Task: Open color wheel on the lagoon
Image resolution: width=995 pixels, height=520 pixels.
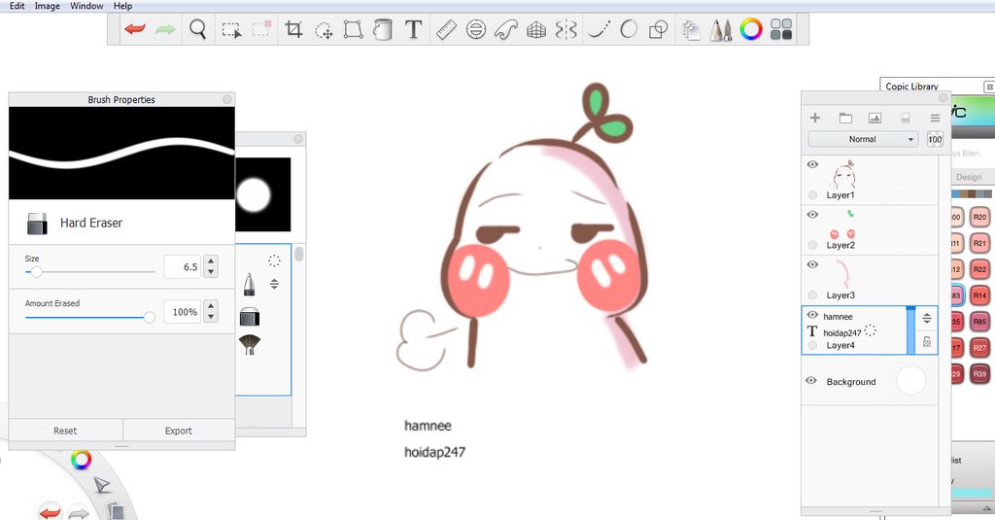Action: point(81,459)
